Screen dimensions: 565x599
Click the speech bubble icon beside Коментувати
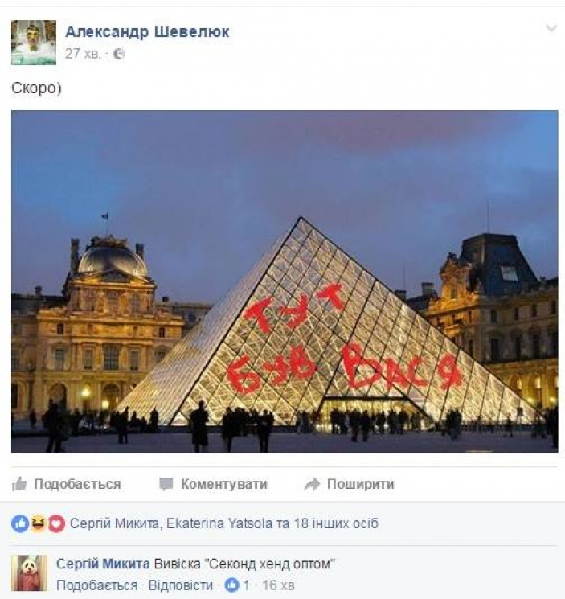tap(166, 484)
